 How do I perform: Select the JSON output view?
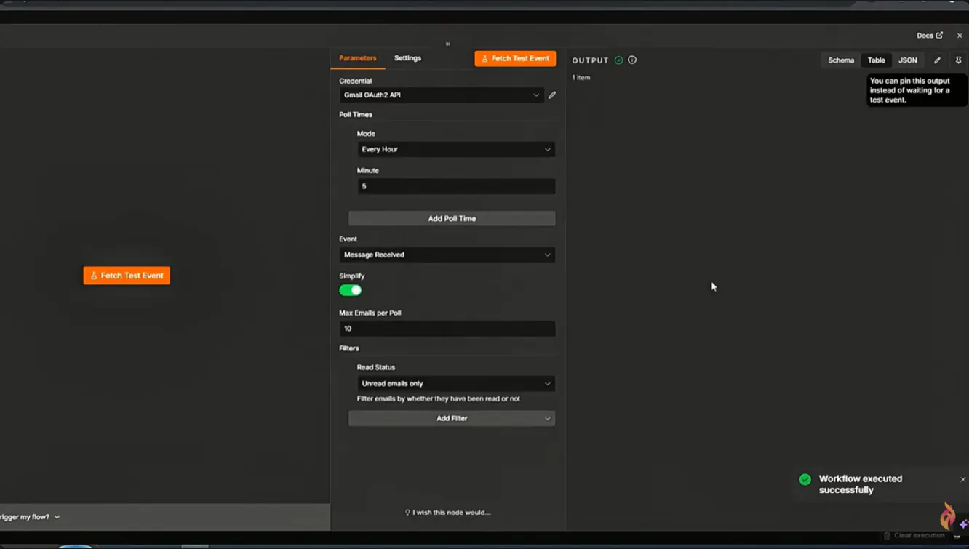click(x=908, y=60)
